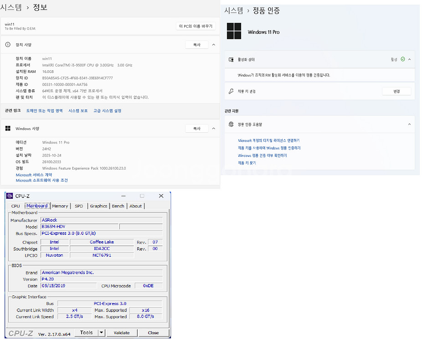Click the Windows 11 Pro logo icon
This screenshot has height=342, width=422.
point(234,31)
